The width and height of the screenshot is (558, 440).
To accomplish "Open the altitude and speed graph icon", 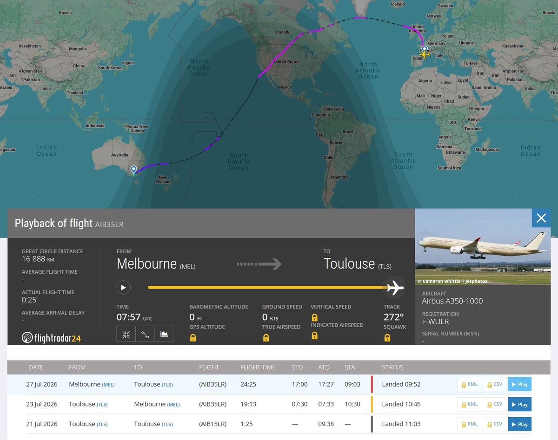I will 164,334.
